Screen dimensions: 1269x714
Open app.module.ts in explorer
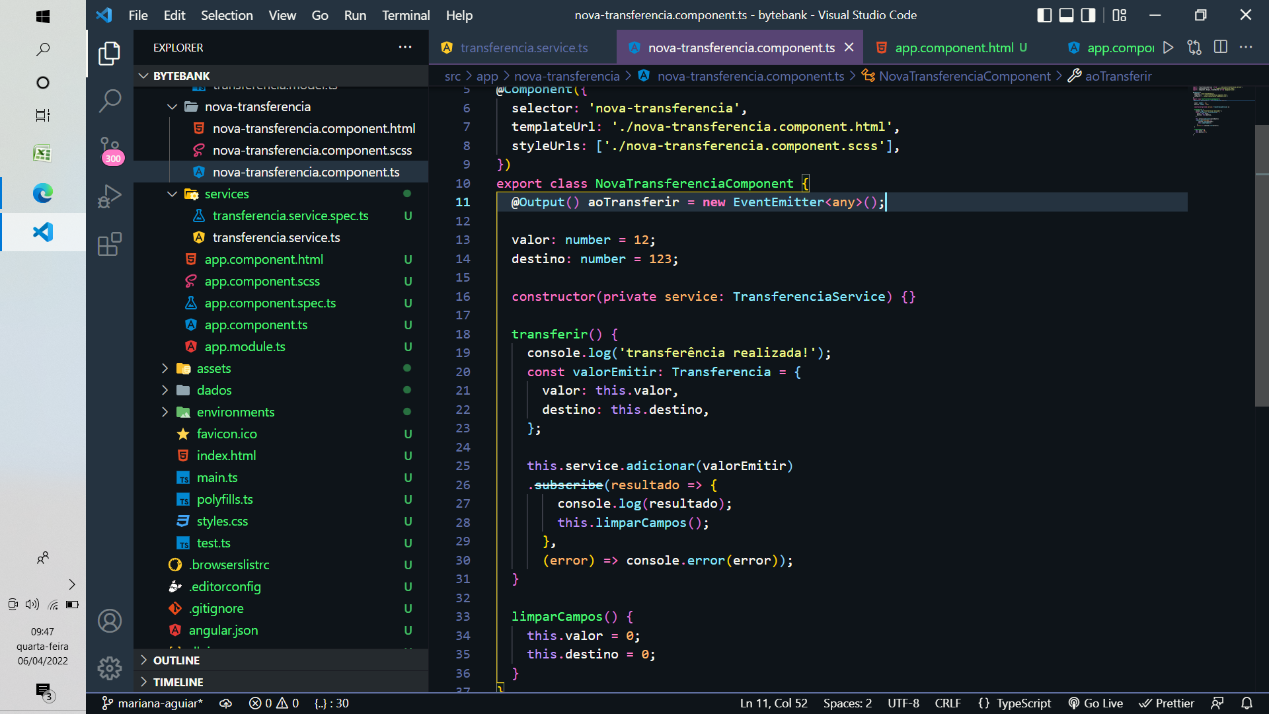245,346
